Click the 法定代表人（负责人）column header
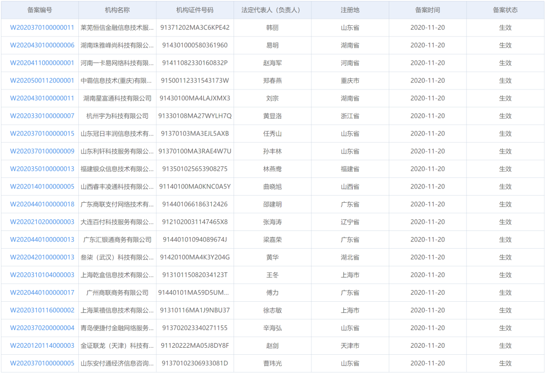Image resolution: width=546 pixels, height=374 pixels. point(272,10)
